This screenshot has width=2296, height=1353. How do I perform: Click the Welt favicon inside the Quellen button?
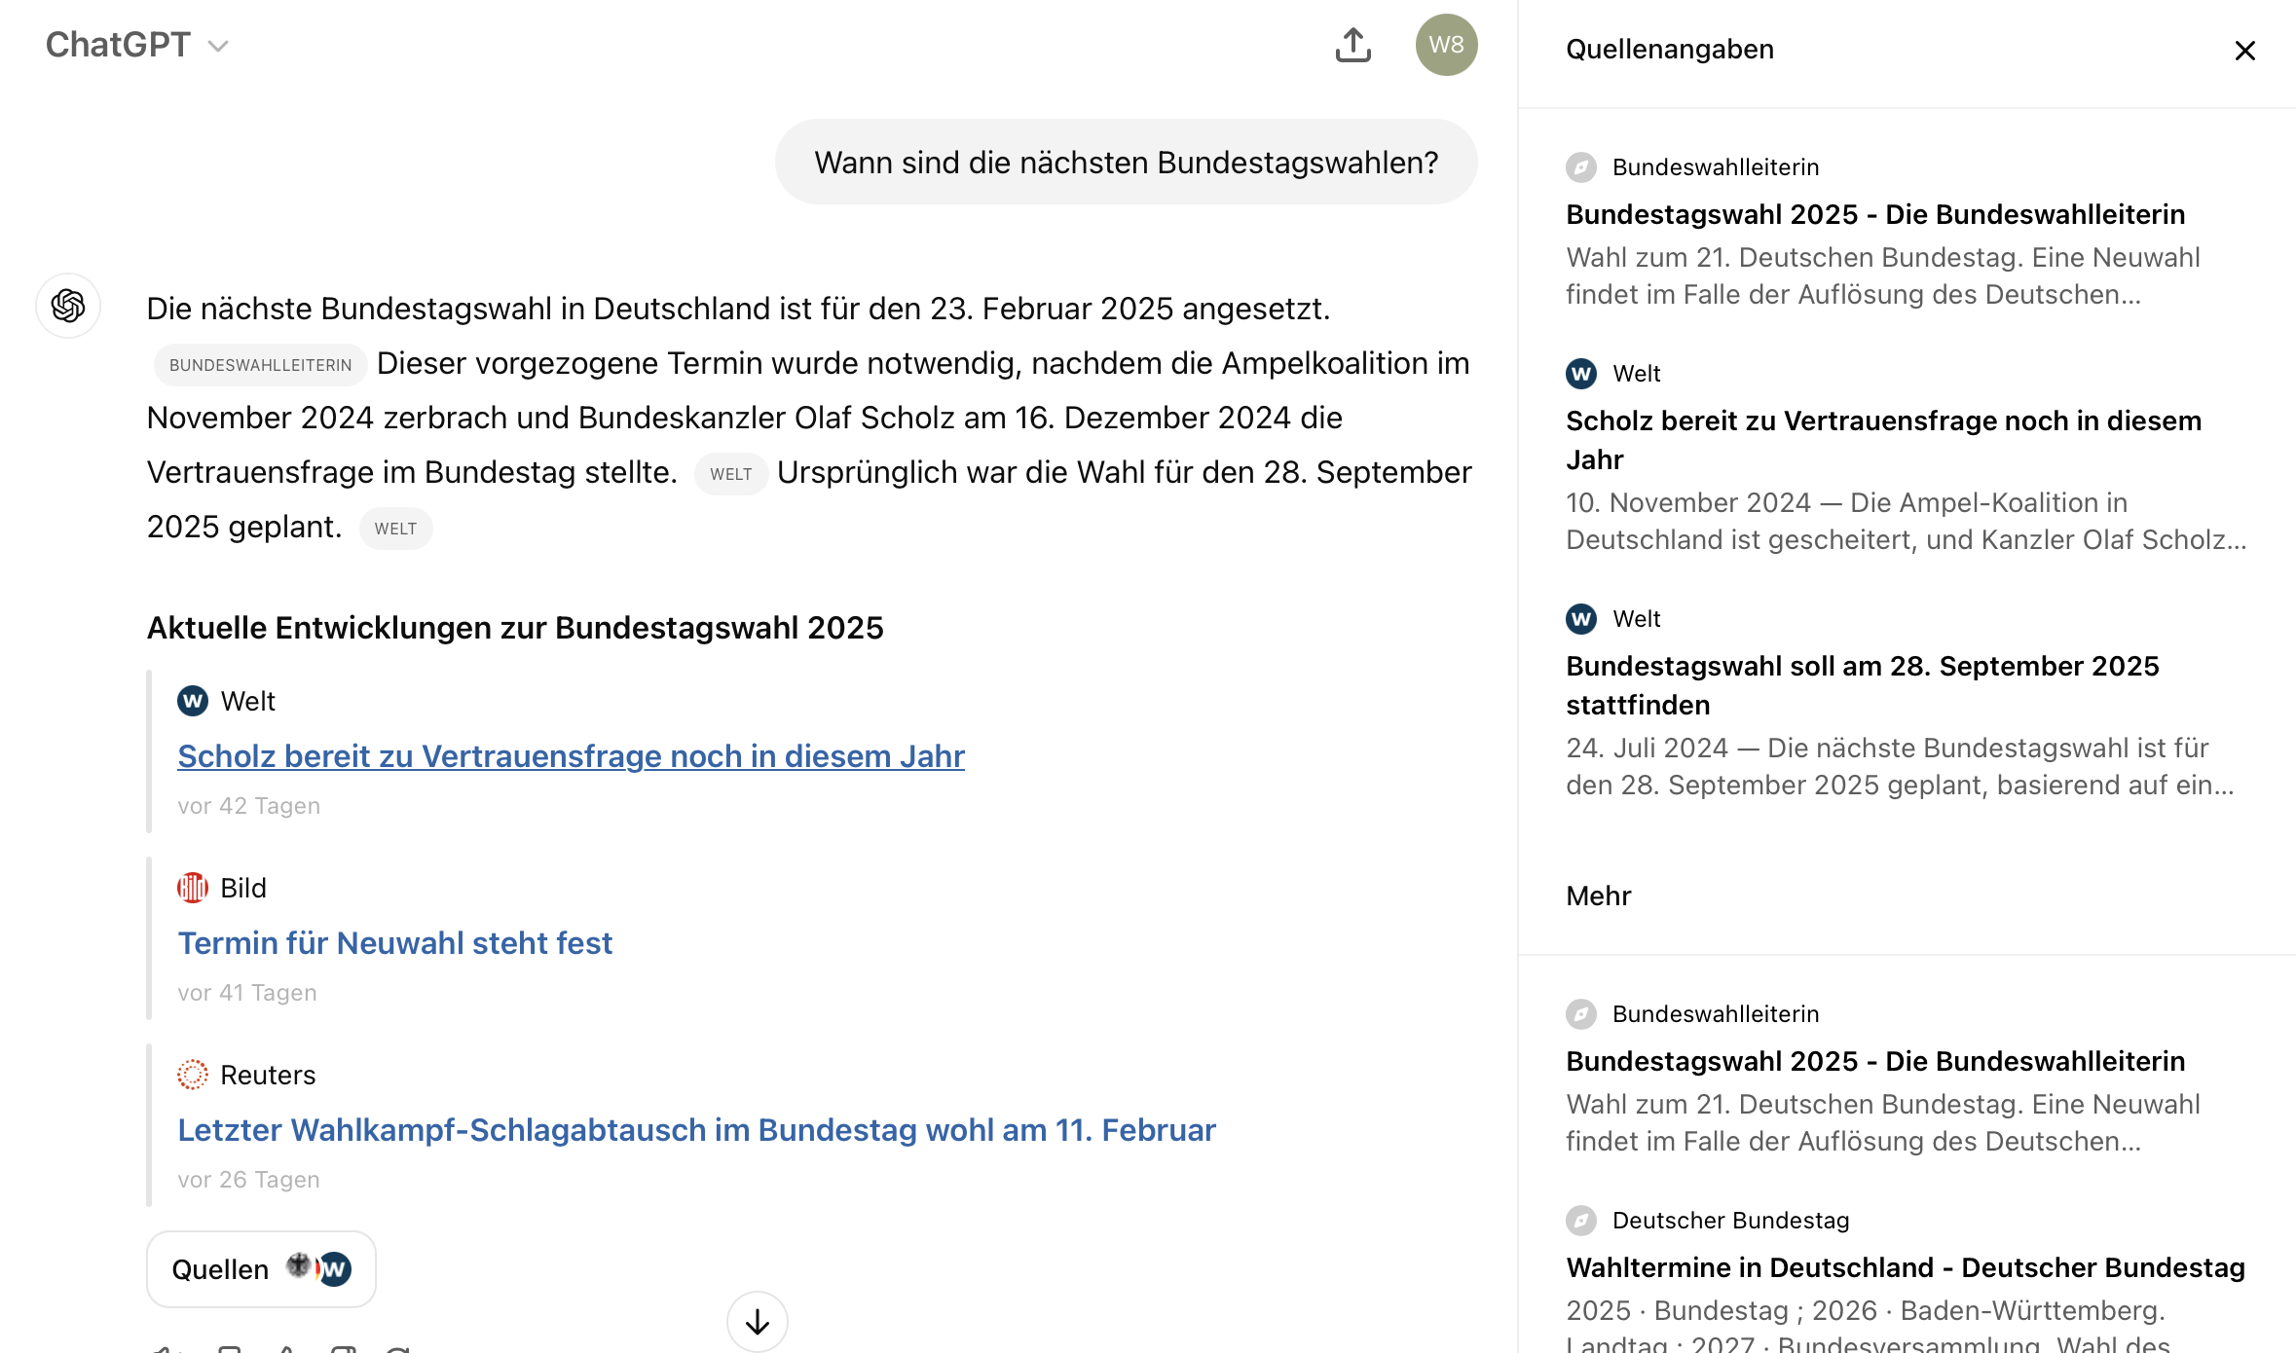click(335, 1269)
